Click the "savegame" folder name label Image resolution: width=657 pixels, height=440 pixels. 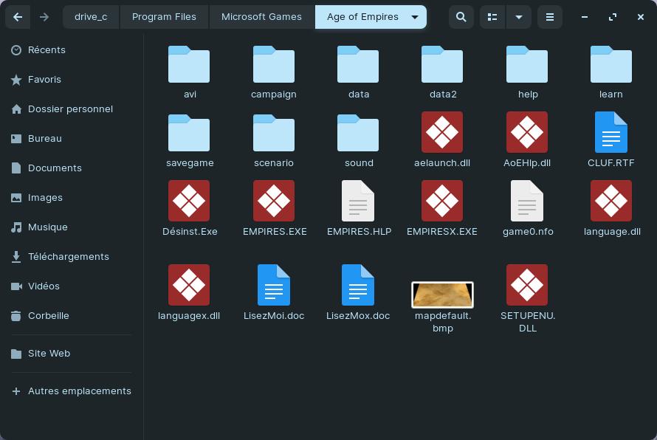point(190,163)
